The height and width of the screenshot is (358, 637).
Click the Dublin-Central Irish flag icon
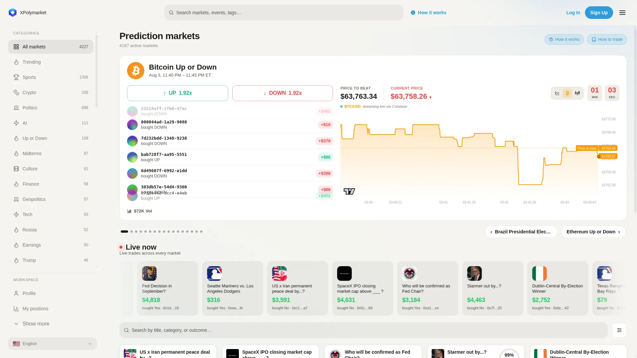(x=539, y=273)
